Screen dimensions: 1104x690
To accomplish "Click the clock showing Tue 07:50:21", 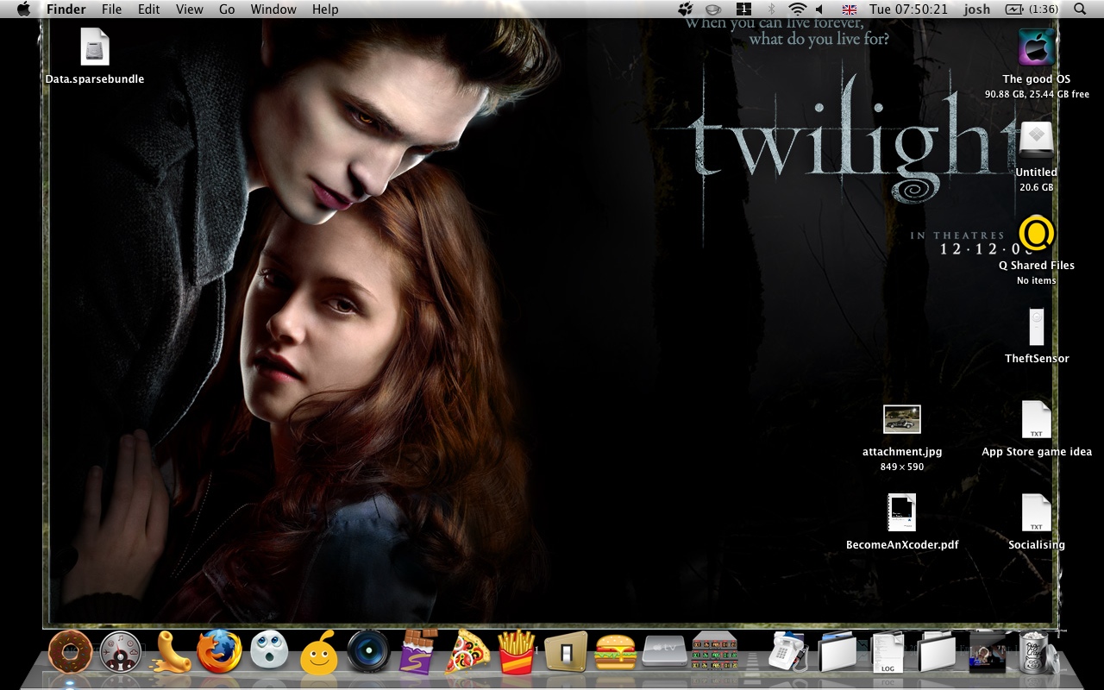I will (908, 9).
